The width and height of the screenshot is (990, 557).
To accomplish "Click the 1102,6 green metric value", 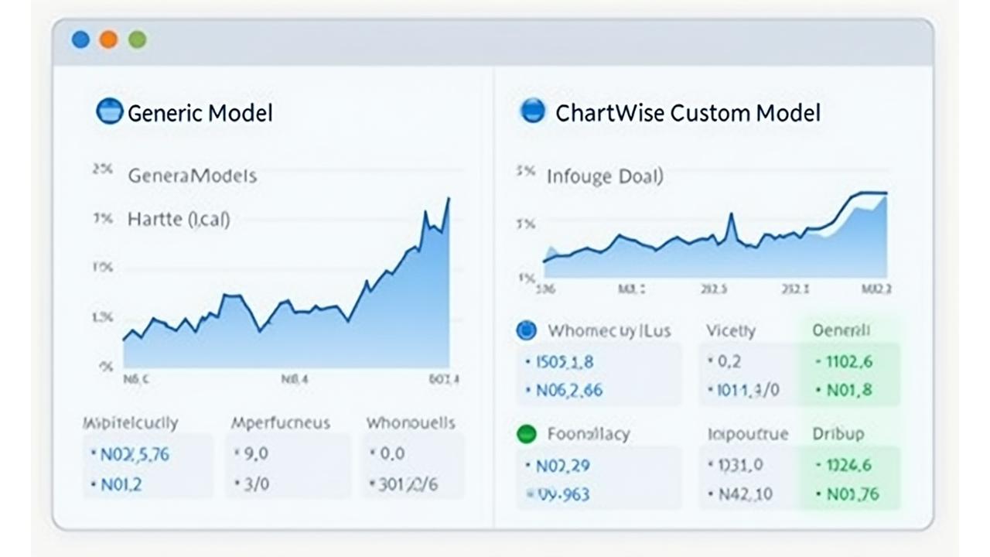I will [x=847, y=361].
